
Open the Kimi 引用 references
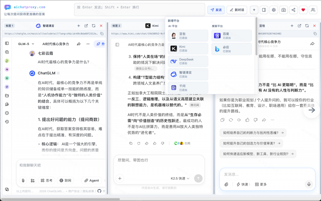(x=182, y=143)
